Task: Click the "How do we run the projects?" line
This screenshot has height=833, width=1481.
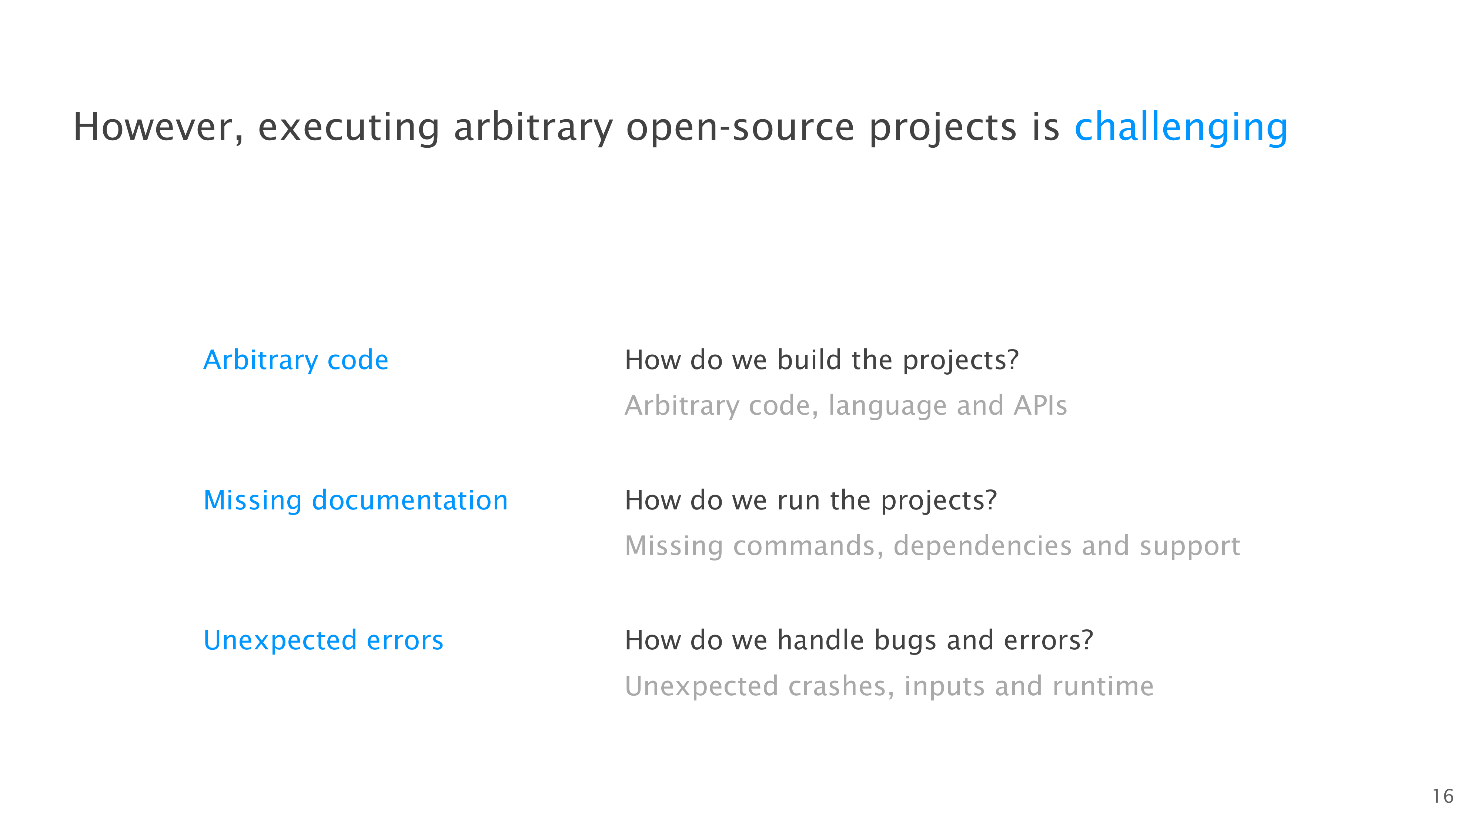Action: [x=810, y=500]
